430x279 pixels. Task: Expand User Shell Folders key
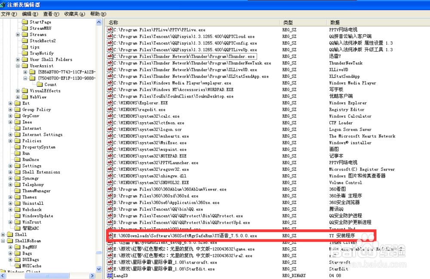[18, 59]
